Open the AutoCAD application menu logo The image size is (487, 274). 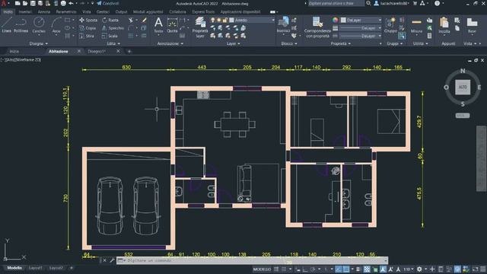(x=4, y=3)
